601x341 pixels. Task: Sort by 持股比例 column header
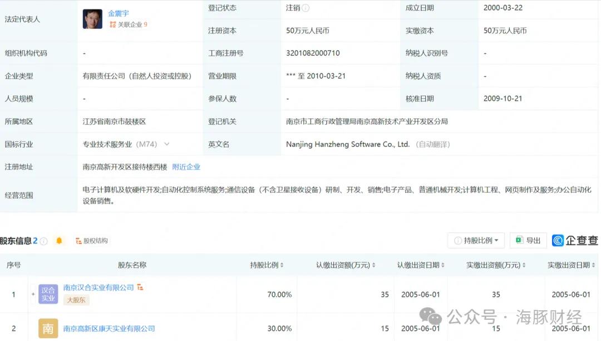click(x=267, y=265)
